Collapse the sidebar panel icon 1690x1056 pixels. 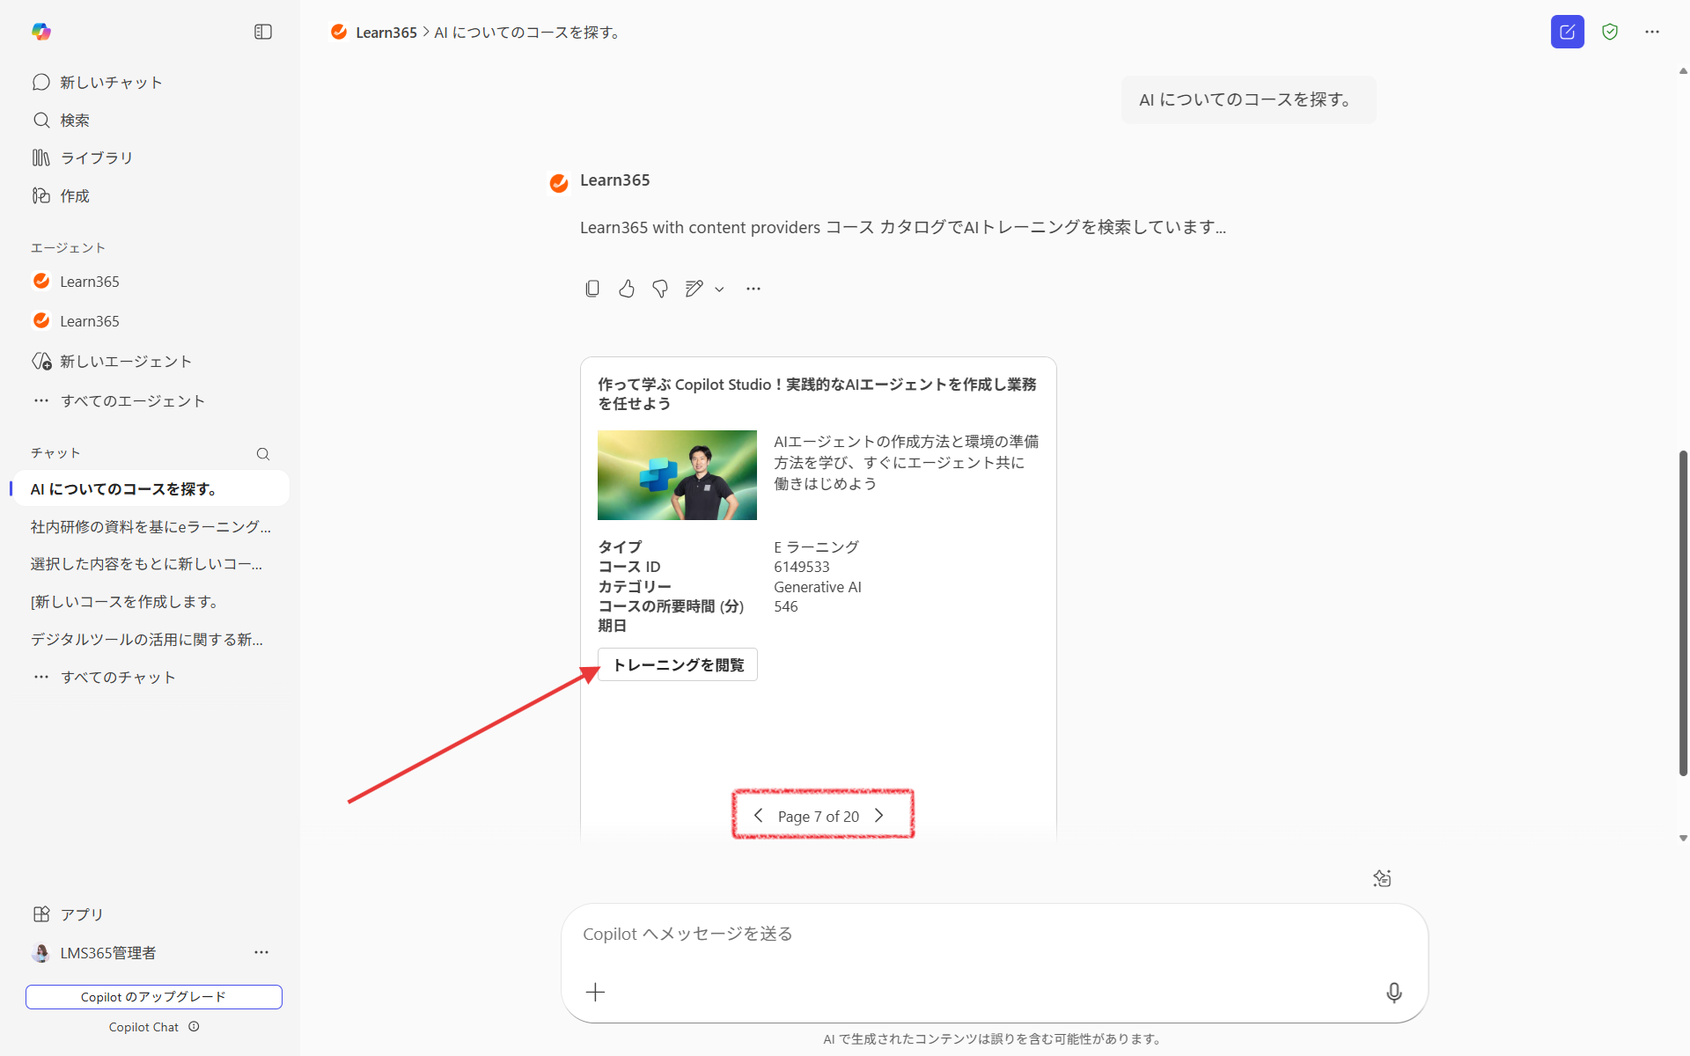coord(263,32)
